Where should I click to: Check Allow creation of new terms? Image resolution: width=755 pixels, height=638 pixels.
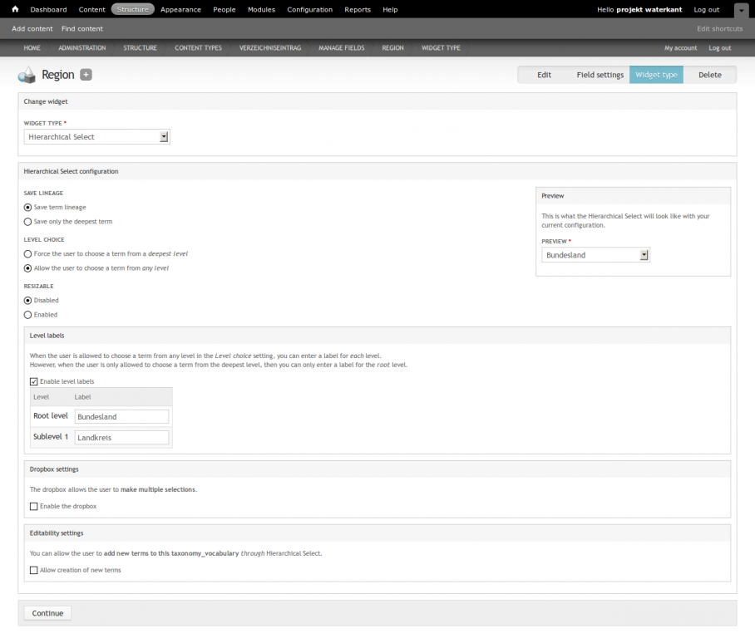34,570
